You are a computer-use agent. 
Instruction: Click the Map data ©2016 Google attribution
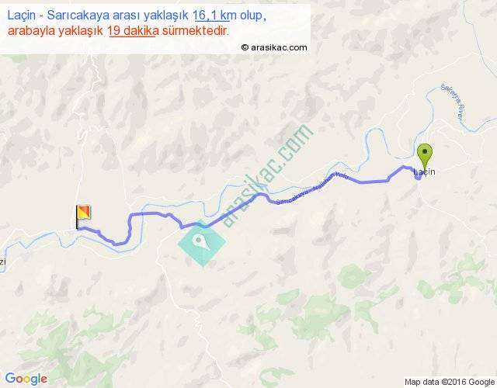(450, 382)
